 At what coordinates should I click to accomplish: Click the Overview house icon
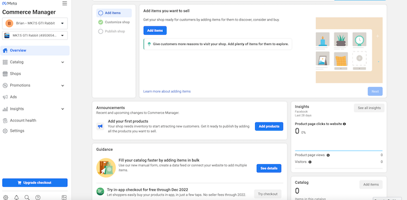(x=5, y=50)
